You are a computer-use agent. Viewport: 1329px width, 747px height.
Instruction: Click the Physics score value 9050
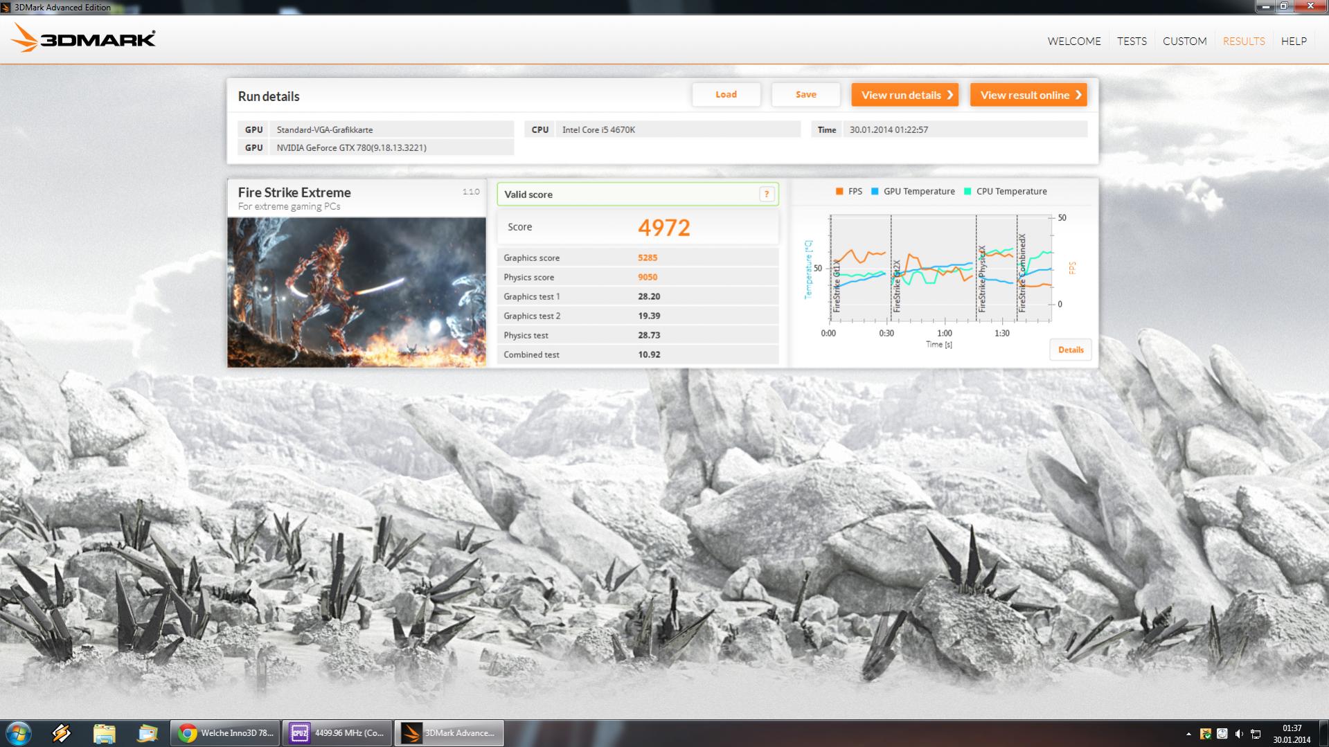click(648, 277)
